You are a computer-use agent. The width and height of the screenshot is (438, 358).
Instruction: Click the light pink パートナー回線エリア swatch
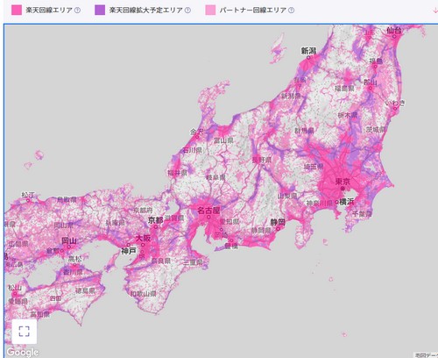pos(210,10)
